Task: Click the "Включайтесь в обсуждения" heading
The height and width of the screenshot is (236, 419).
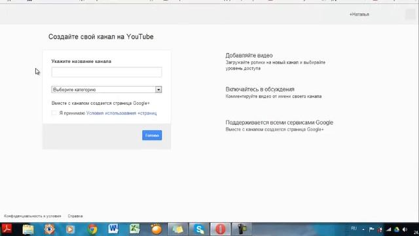Action: tap(260, 89)
